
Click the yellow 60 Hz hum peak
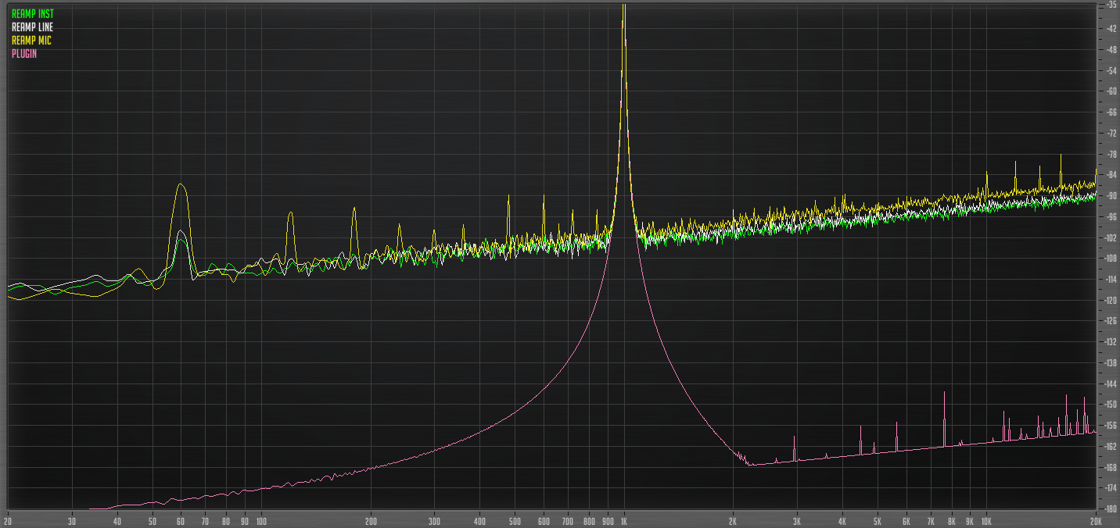click(x=181, y=185)
